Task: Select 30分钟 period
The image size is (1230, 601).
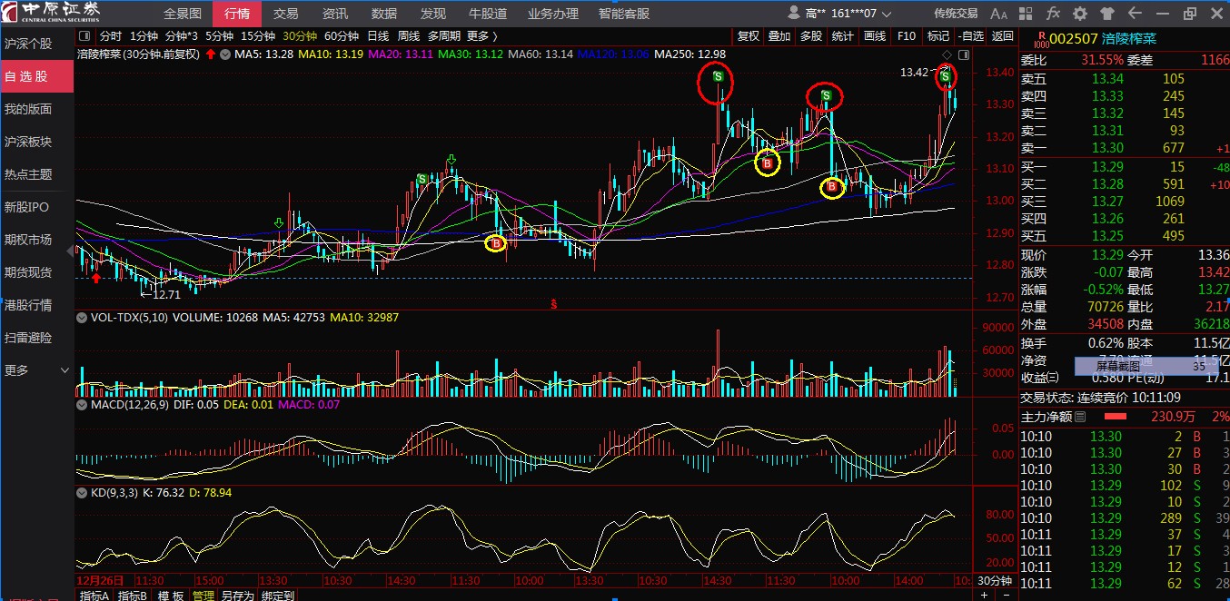Action: coord(300,36)
